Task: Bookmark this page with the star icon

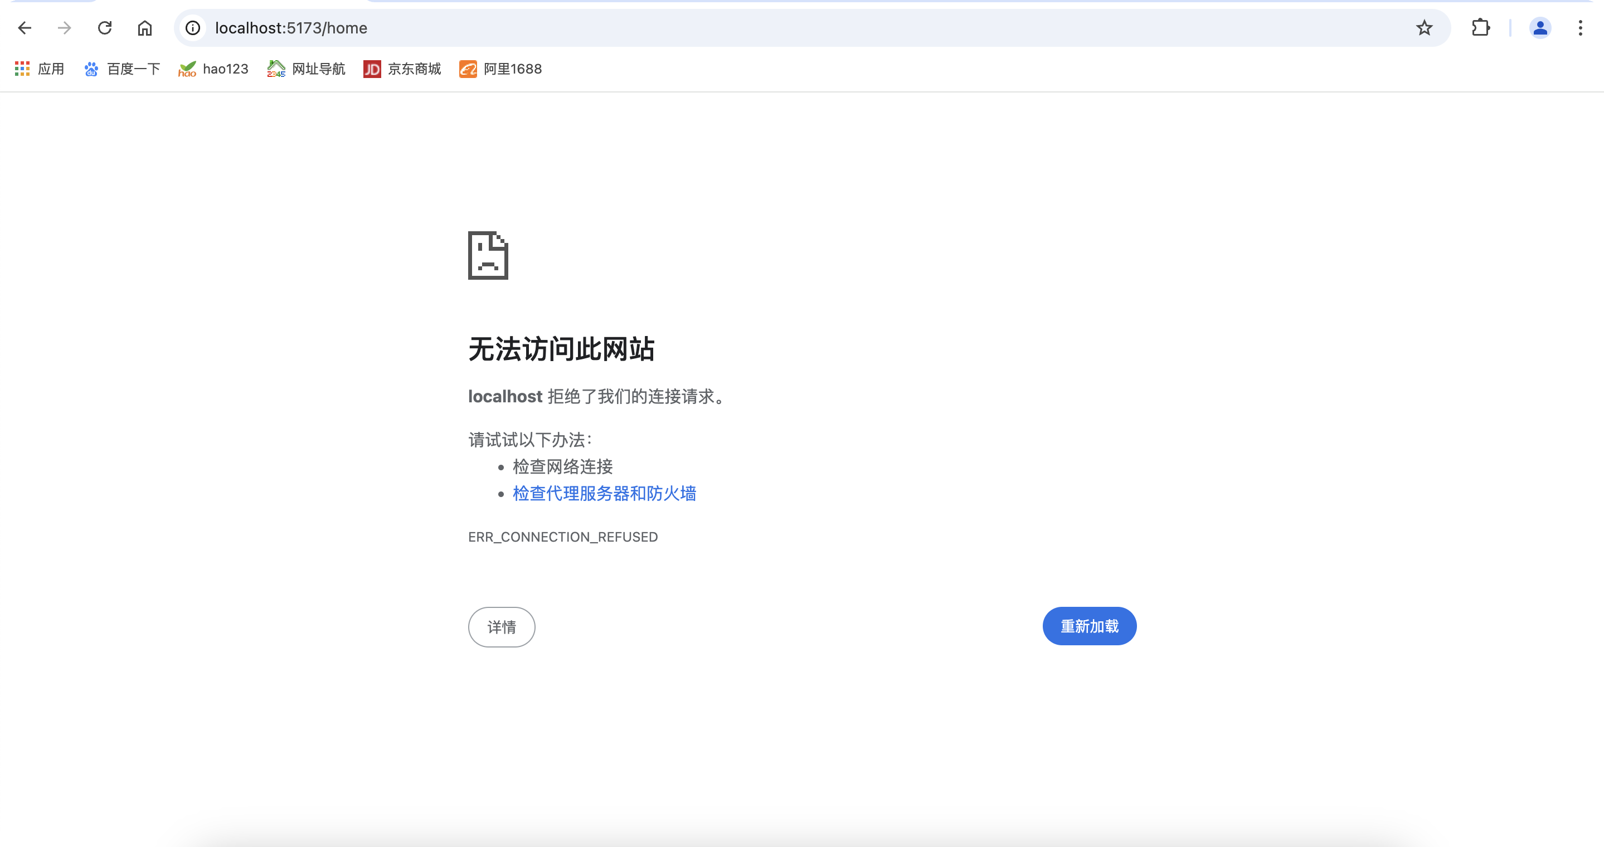Action: coord(1424,28)
